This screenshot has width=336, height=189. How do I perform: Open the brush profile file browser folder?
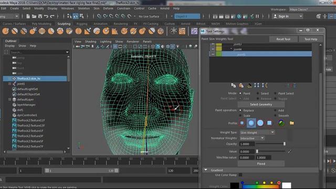[x=292, y=123]
